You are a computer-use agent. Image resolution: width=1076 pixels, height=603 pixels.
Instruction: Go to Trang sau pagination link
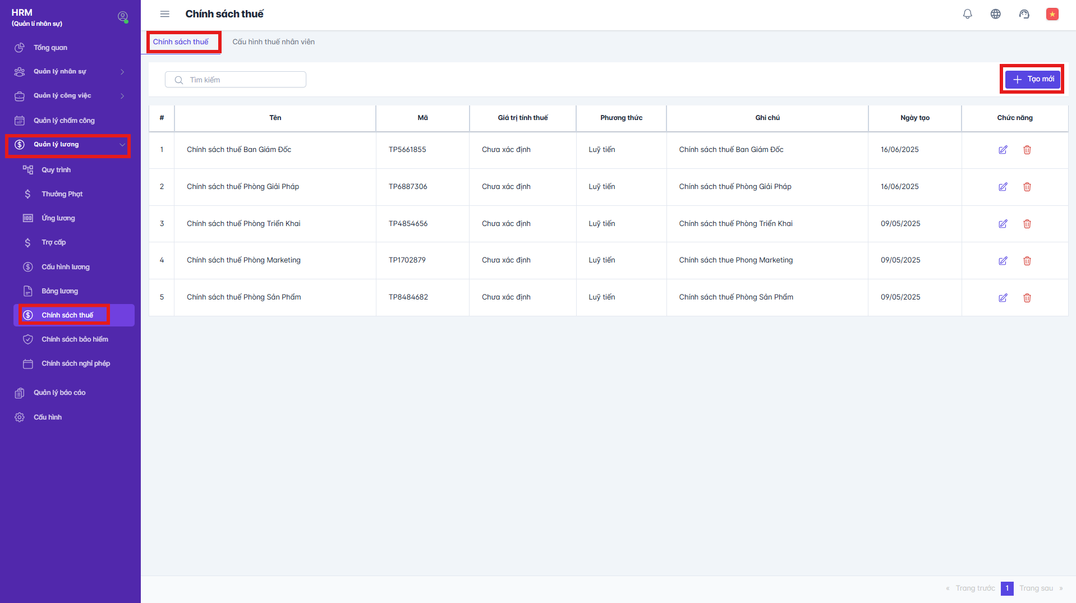1036,588
